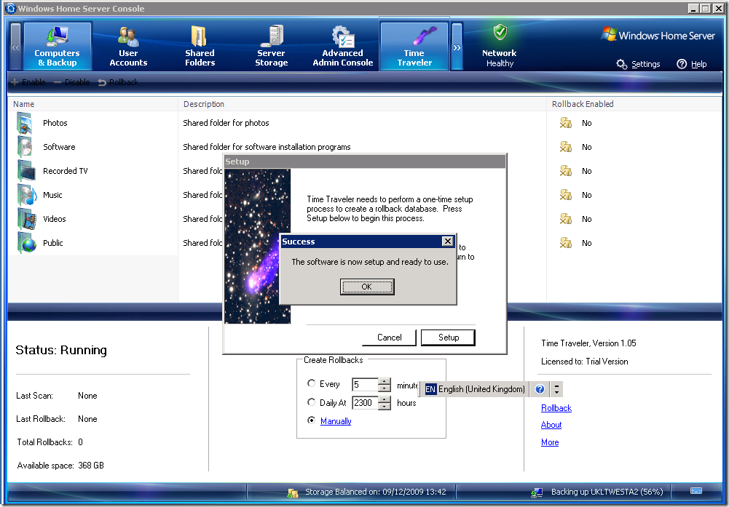The width and height of the screenshot is (729, 507).
Task: Click the Storage Balanced status bar icon
Action: (293, 492)
